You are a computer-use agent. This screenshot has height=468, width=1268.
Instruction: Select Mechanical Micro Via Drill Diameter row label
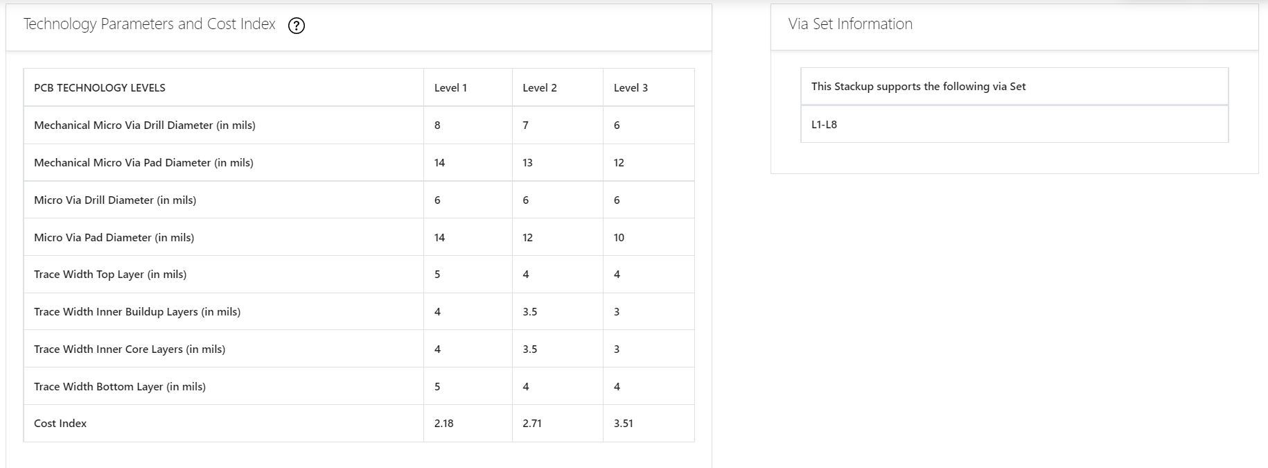(145, 125)
